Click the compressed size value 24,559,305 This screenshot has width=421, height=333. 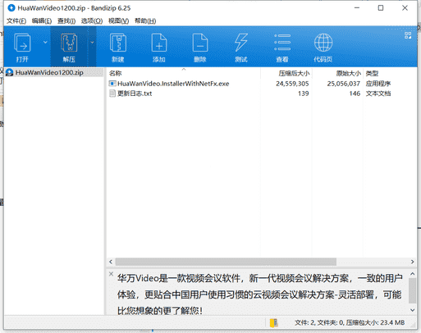point(292,84)
